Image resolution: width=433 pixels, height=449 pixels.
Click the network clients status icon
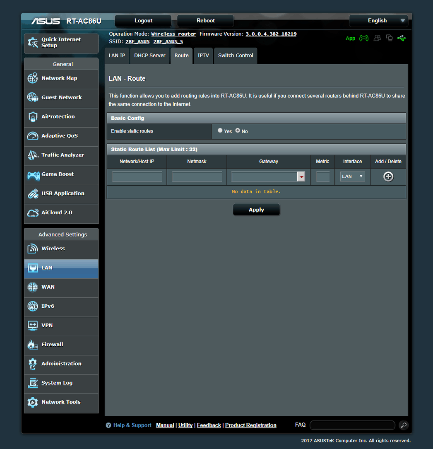tap(389, 38)
